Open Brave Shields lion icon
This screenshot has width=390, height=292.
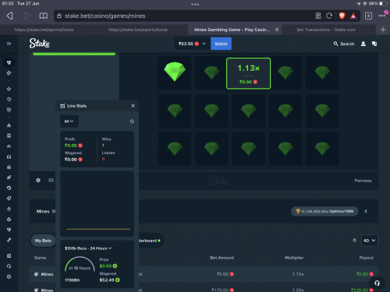(342, 16)
